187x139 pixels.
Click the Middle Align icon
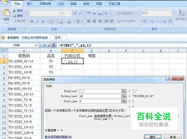pos(94,13)
